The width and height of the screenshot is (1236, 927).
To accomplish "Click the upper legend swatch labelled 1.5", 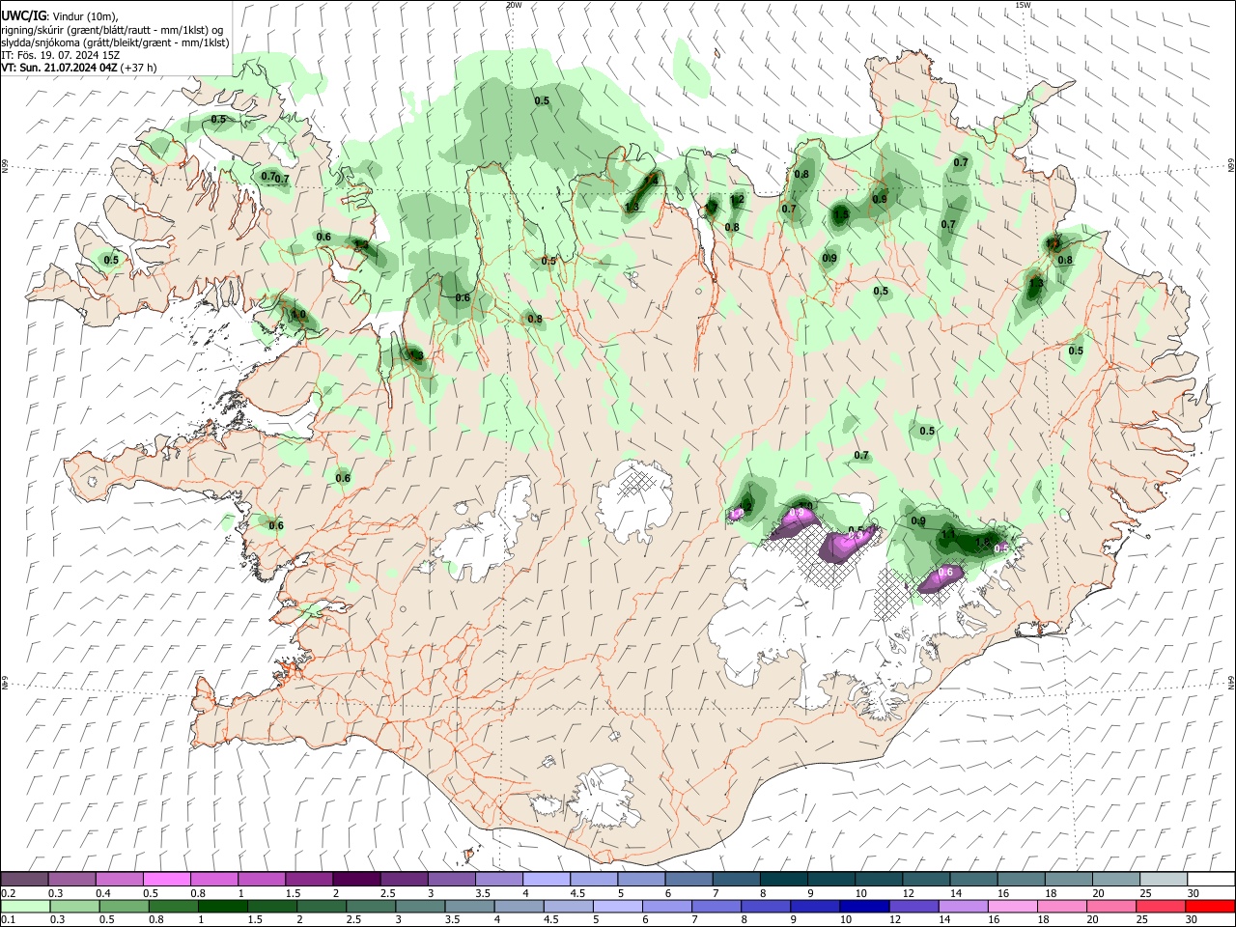I will click(308, 879).
